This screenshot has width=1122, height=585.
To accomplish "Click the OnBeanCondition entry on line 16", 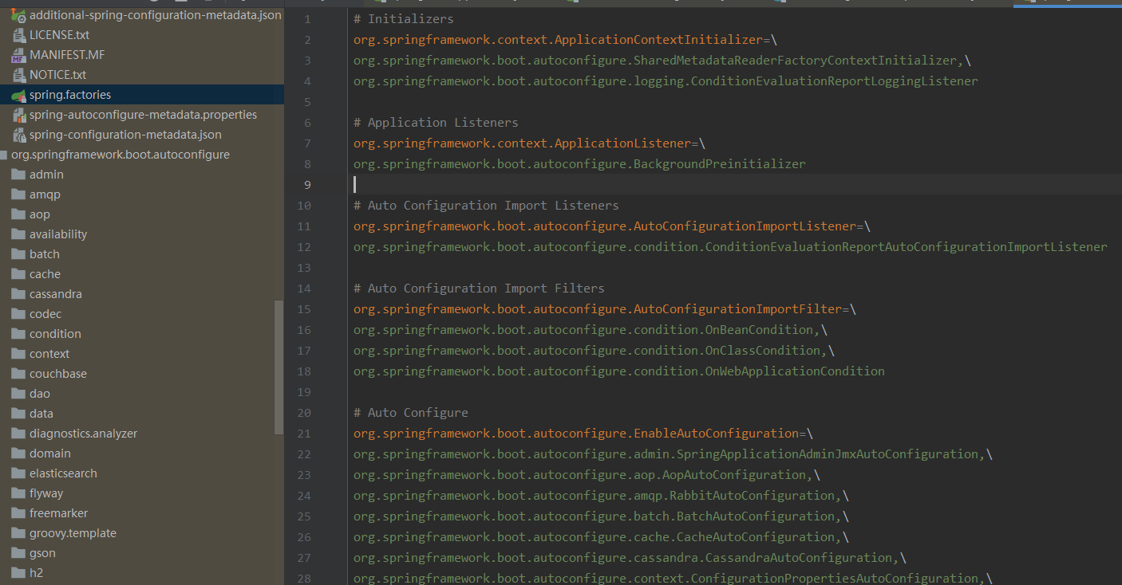I will click(x=759, y=330).
